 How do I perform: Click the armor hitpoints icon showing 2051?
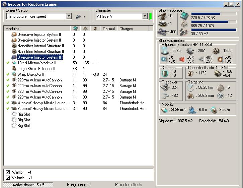tap(190, 51)
